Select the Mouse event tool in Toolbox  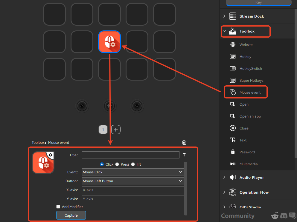coord(246,92)
